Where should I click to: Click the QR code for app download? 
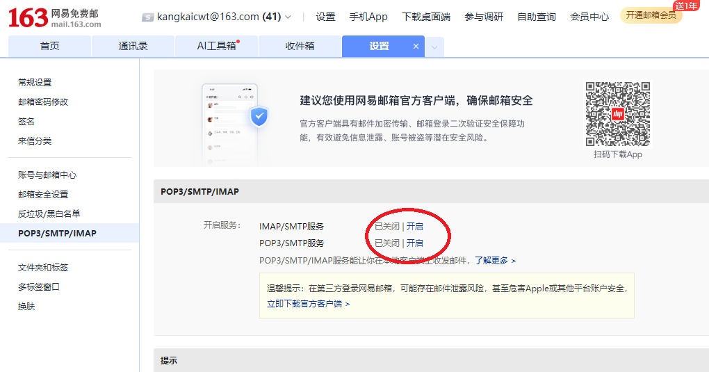pos(617,114)
